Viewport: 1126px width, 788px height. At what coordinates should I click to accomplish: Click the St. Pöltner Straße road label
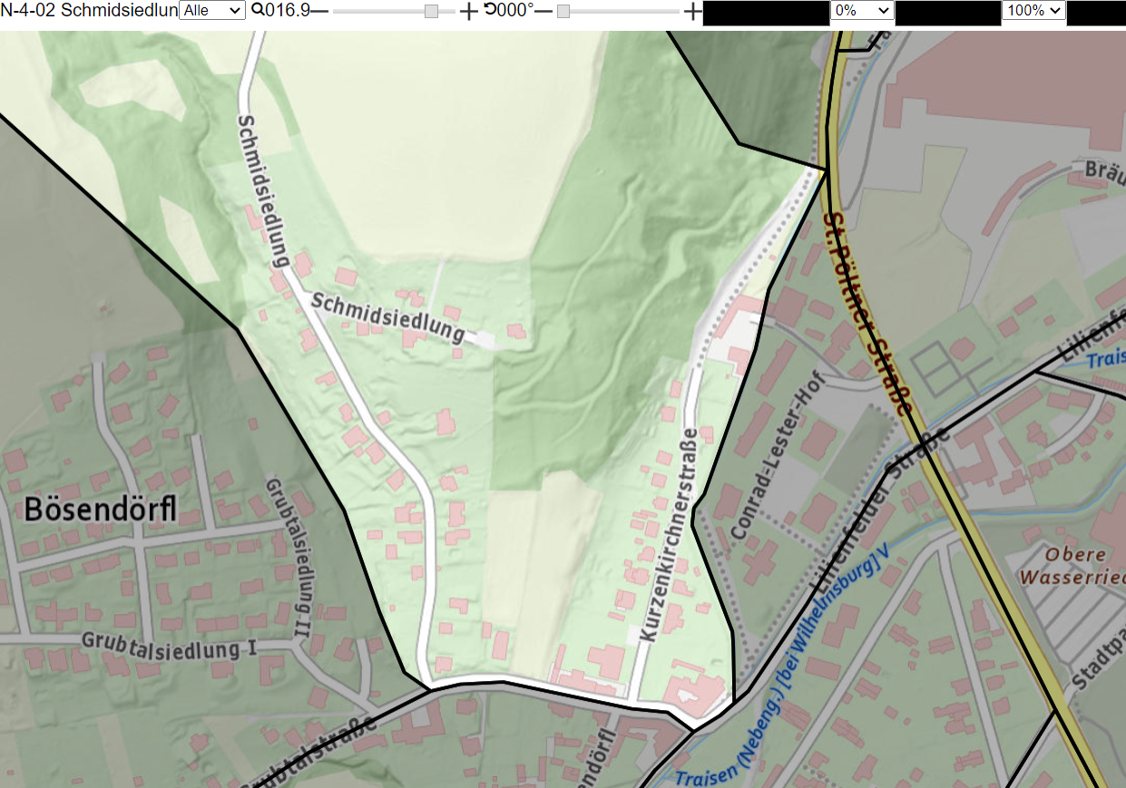click(865, 313)
